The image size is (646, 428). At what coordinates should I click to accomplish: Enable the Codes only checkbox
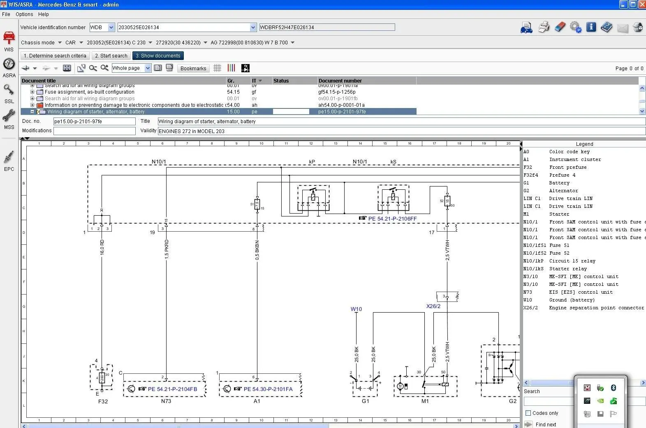528,413
